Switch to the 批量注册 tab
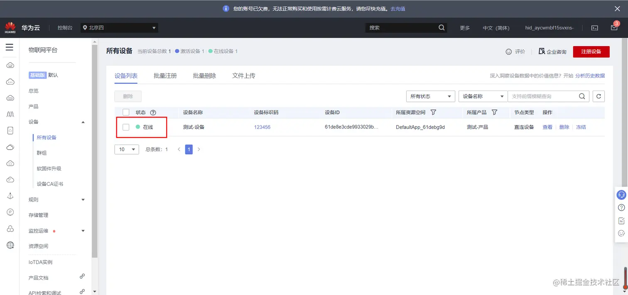 pos(165,76)
